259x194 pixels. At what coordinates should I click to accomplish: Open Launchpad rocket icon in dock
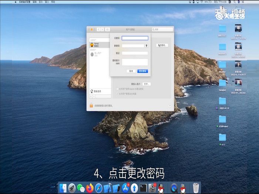point(72,188)
